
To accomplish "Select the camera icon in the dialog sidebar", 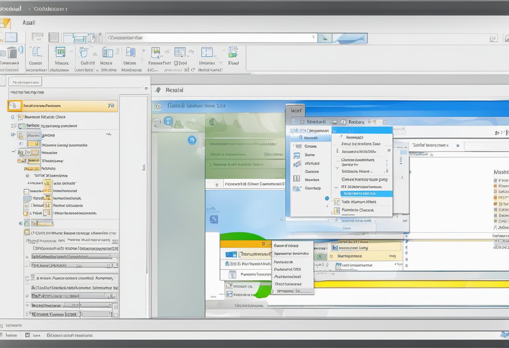I will point(297,163).
